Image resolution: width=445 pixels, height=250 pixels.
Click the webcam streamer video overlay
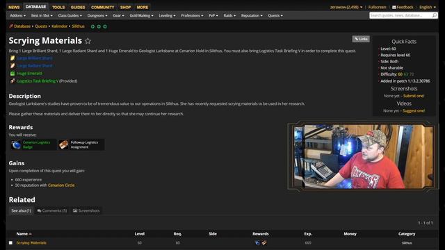pos(363,156)
